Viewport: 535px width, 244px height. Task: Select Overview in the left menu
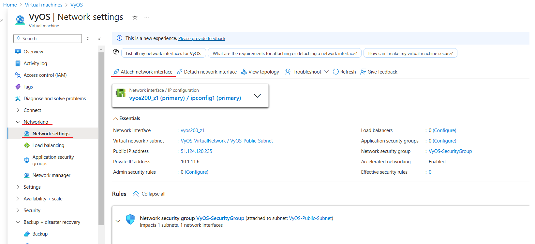coord(33,52)
